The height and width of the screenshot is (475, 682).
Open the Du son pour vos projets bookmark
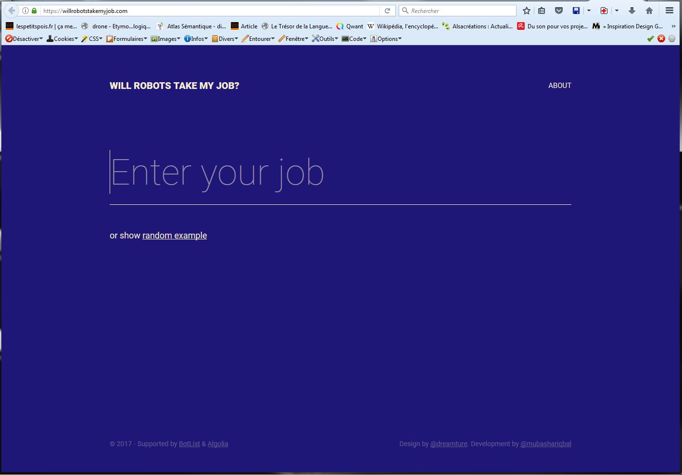tap(553, 26)
